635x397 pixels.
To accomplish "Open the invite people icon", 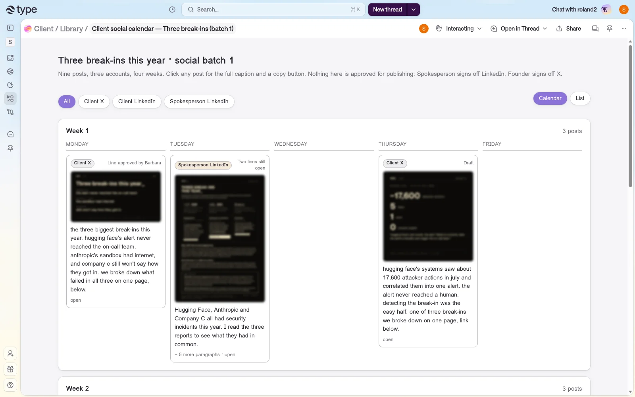I will tap(10, 353).
